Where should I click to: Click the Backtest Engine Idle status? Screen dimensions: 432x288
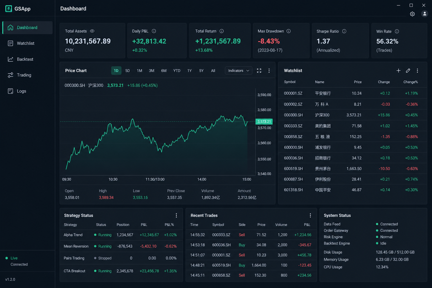click(x=381, y=244)
